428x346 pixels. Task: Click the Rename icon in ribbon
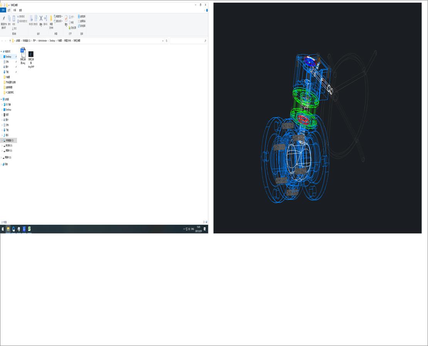(x=45, y=18)
